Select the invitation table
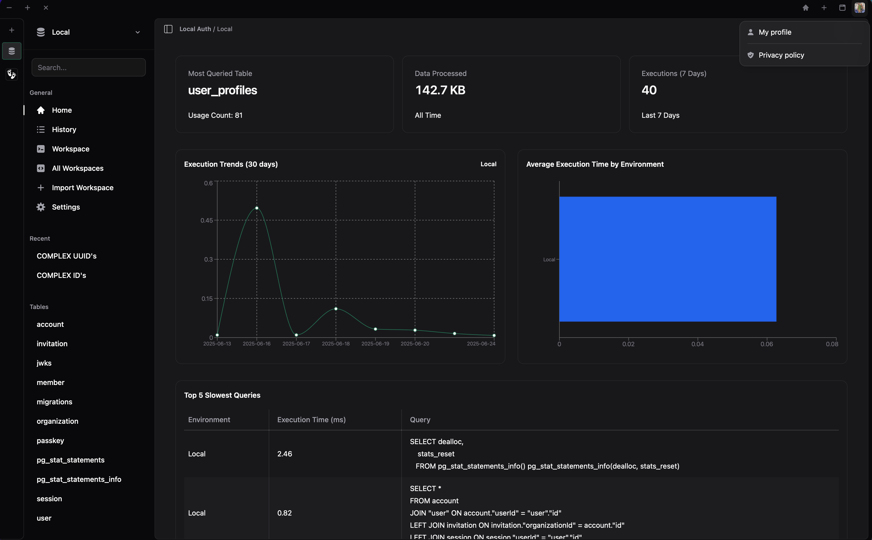Image resolution: width=872 pixels, height=540 pixels. click(52, 344)
